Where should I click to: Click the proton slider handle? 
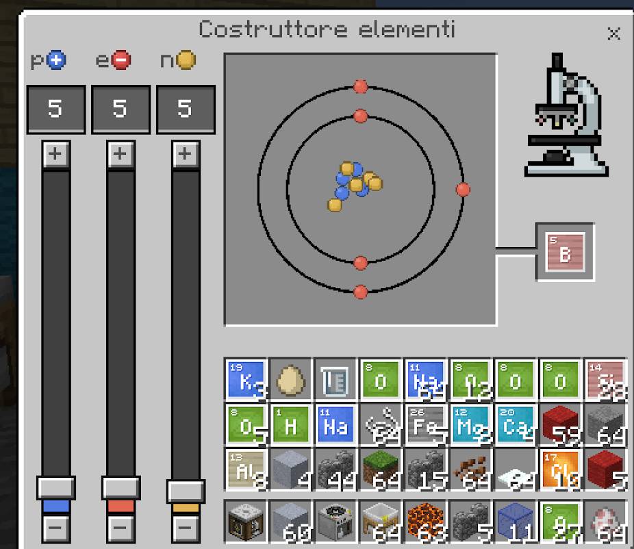[x=55, y=488]
